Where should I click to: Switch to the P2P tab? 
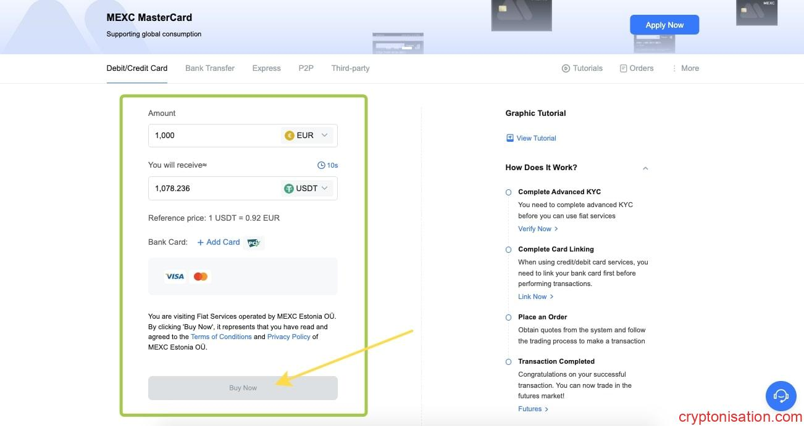click(306, 68)
